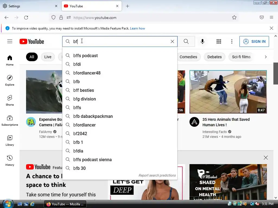Click the Interesting Facts channel avatar
278x208 pixels.
(x=194, y=122)
